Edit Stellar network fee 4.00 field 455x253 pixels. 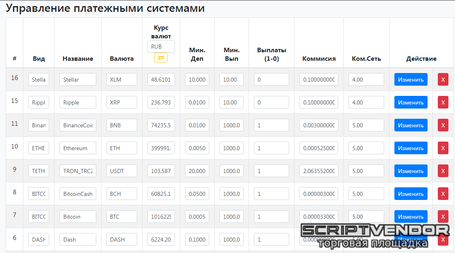click(x=366, y=80)
